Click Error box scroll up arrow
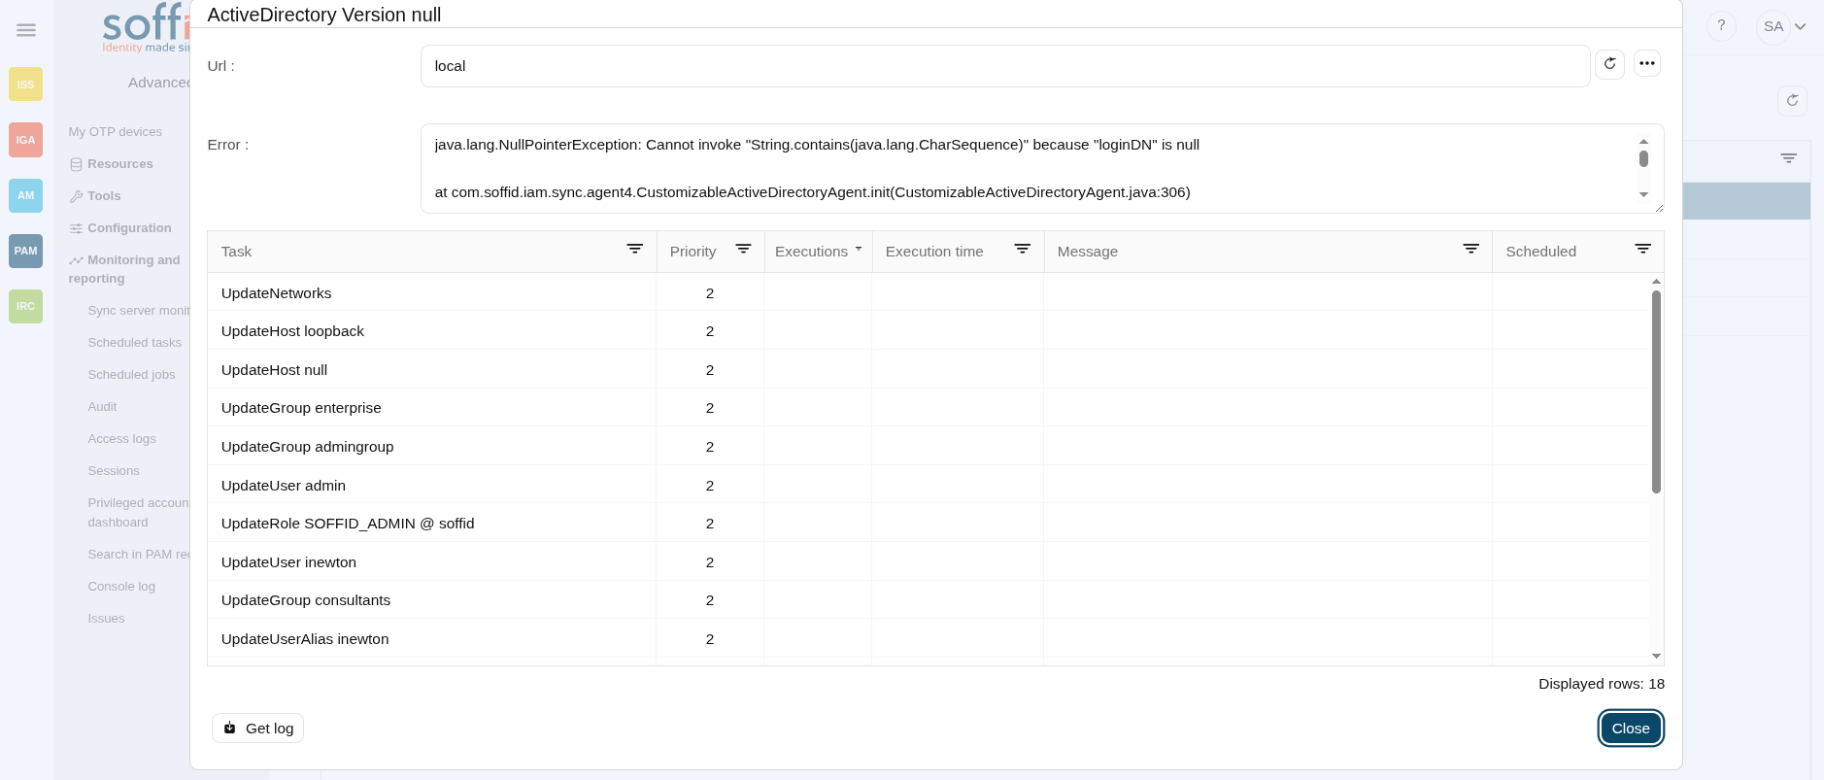 point(1643,141)
